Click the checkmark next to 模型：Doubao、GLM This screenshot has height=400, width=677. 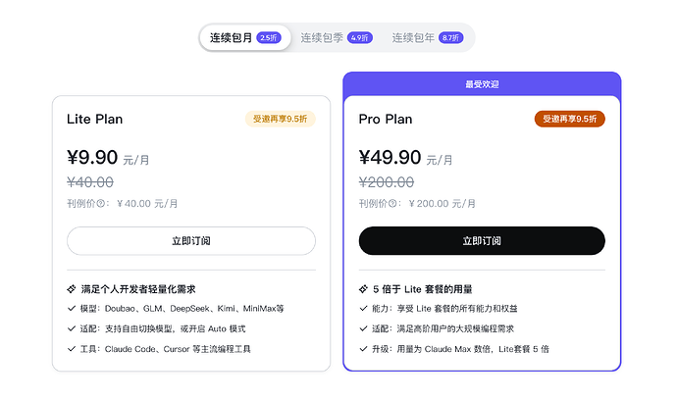point(72,309)
